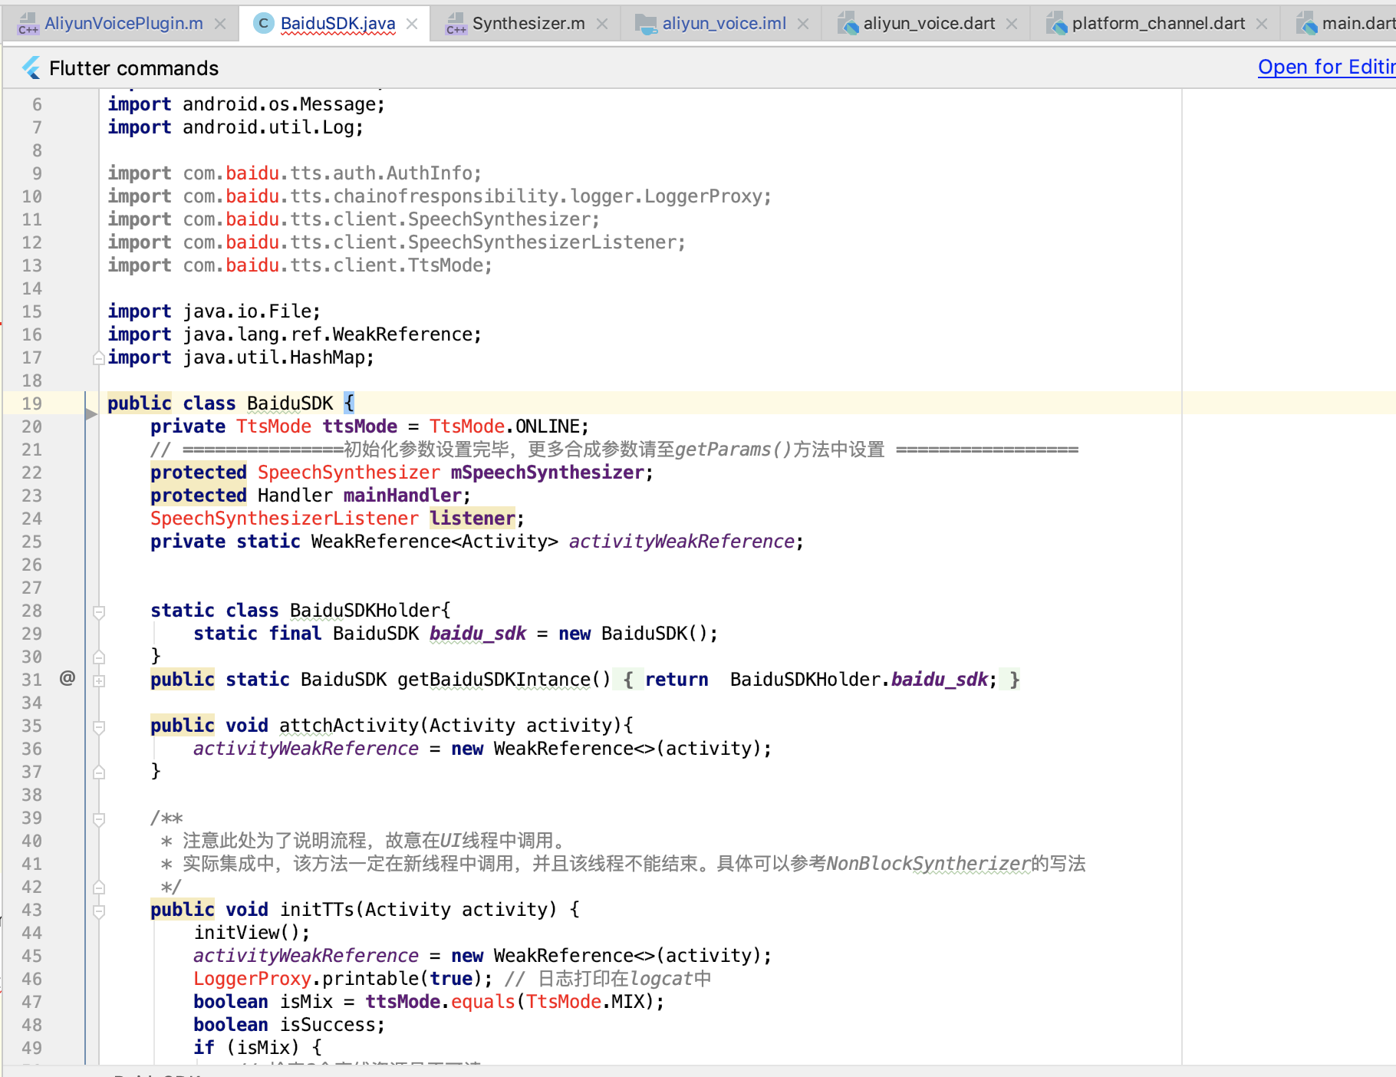The width and height of the screenshot is (1396, 1077).
Task: Click the mainHandler field declaration
Action: [x=403, y=496]
